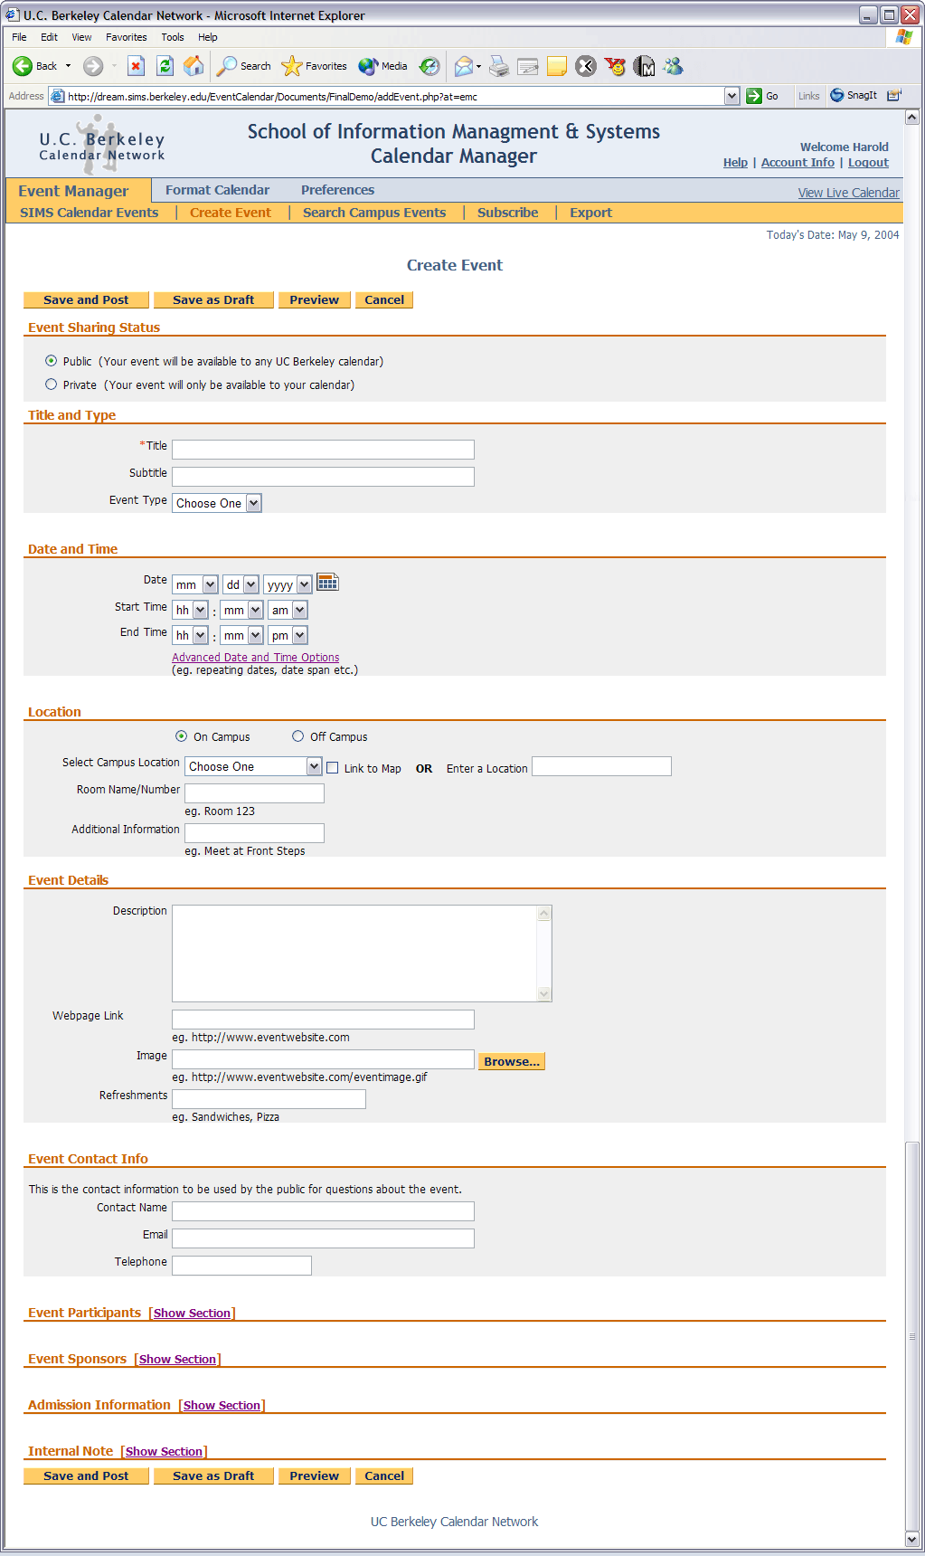Click the Mail envelope toolbar icon

[464, 66]
